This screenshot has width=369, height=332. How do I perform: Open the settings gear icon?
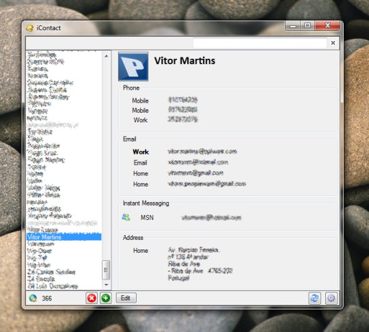coord(331,298)
